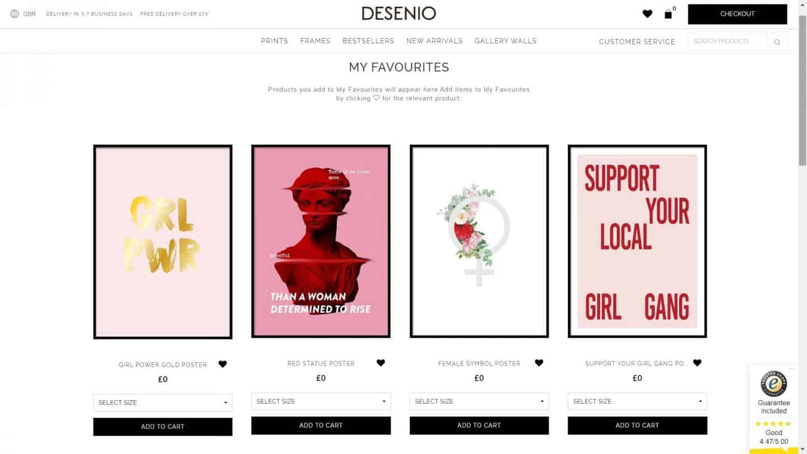Expand Select Size for Red Statue Poster
The height and width of the screenshot is (454, 807).
click(321, 401)
